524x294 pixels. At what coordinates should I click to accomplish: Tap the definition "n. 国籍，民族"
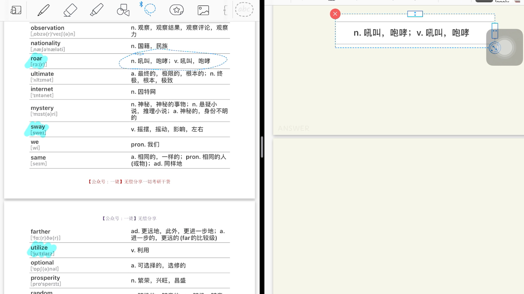149,46
